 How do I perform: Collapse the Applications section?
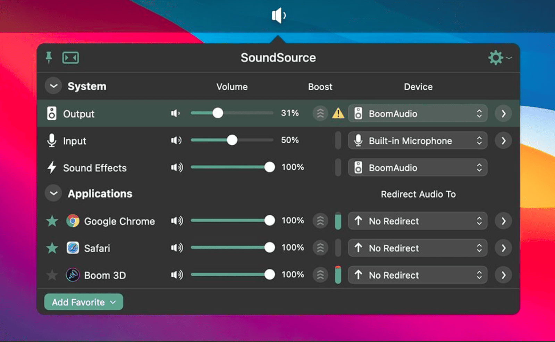coord(53,193)
